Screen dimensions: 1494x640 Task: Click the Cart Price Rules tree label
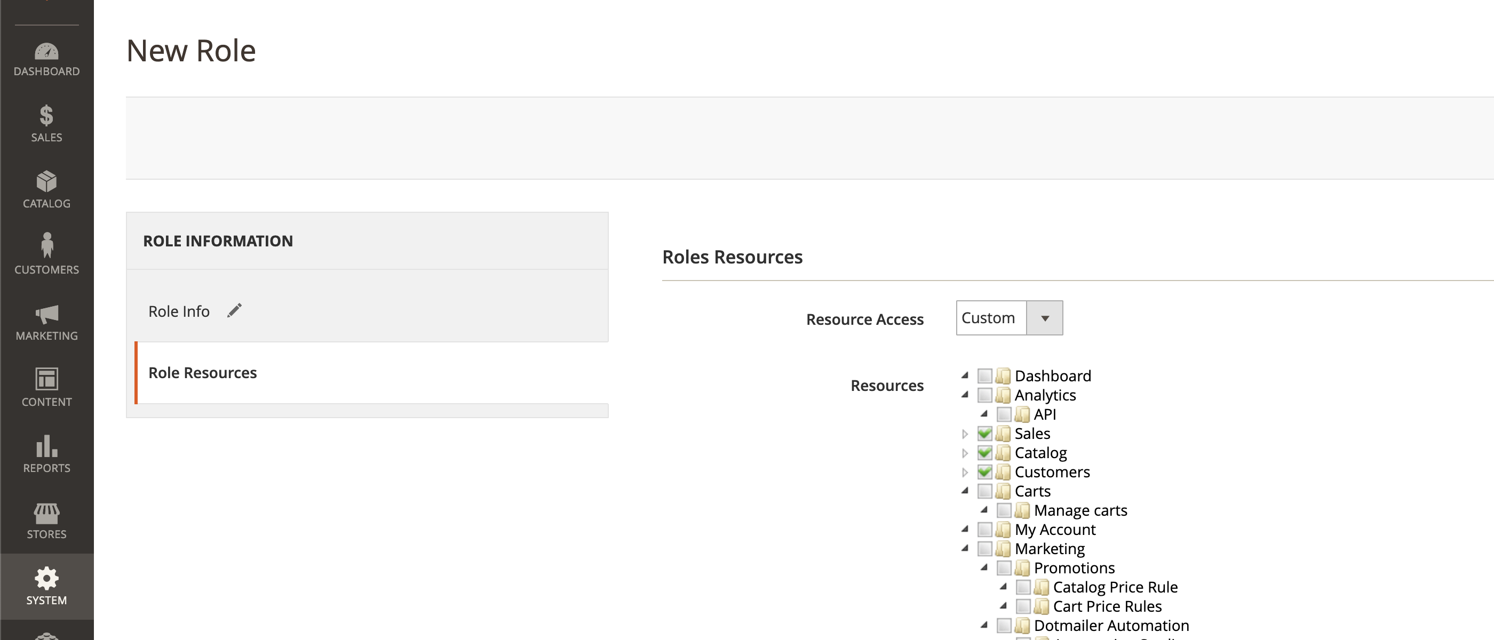click(x=1107, y=606)
